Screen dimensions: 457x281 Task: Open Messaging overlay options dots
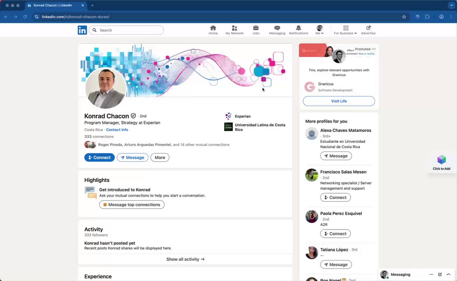(431, 274)
